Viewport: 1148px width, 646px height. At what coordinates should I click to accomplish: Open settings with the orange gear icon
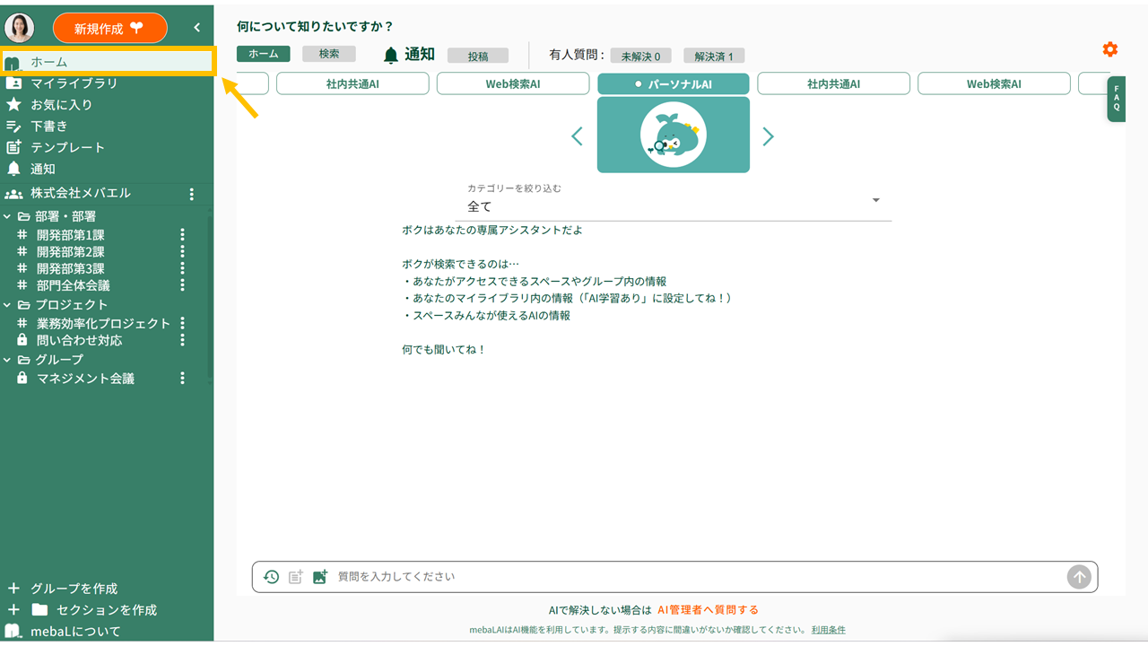pos(1109,49)
